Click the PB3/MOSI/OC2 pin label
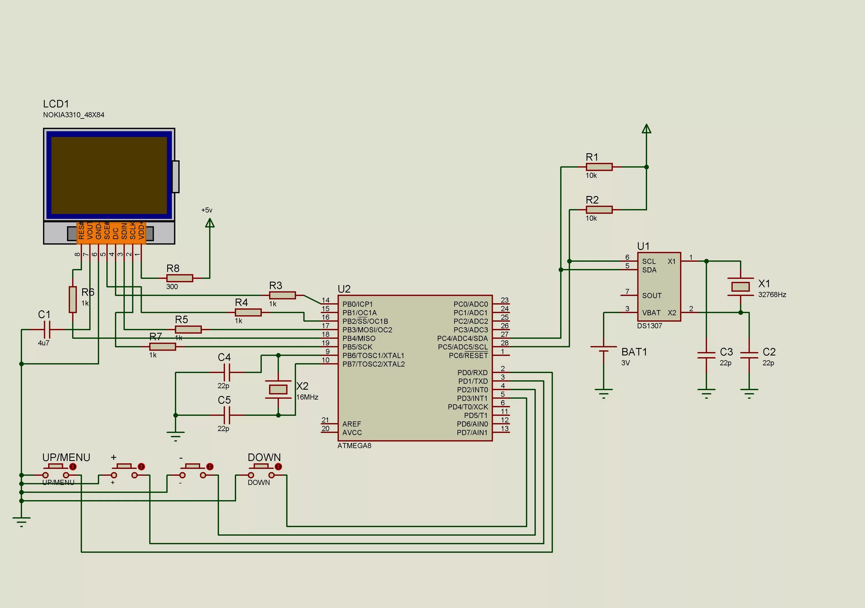Screen dimensions: 865x608 [367, 330]
